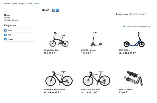Open Bike Equipment sidebar category
The width and height of the screenshot is (157, 103).
(11, 20)
